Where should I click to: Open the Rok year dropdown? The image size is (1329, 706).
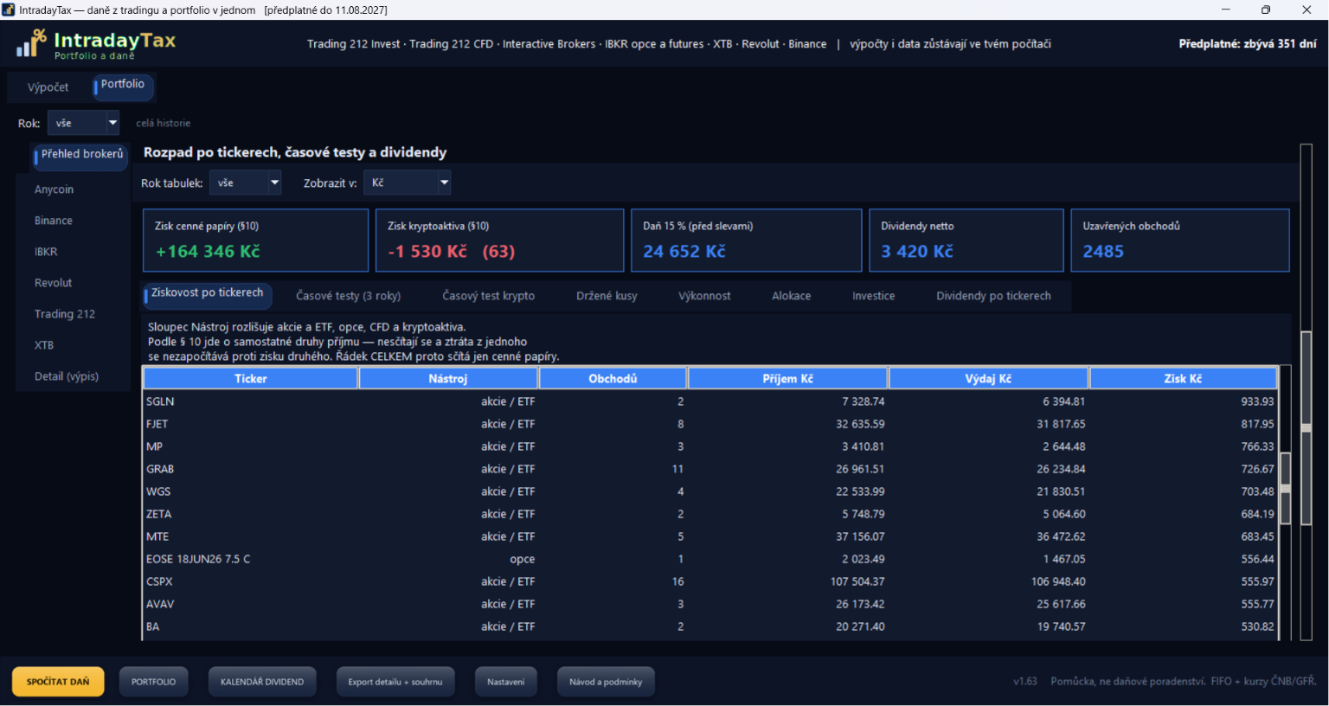click(83, 123)
